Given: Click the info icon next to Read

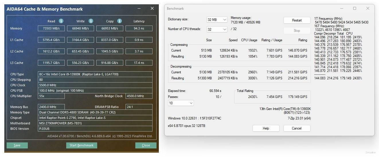Looking at the screenshot, I should click(61, 21).
